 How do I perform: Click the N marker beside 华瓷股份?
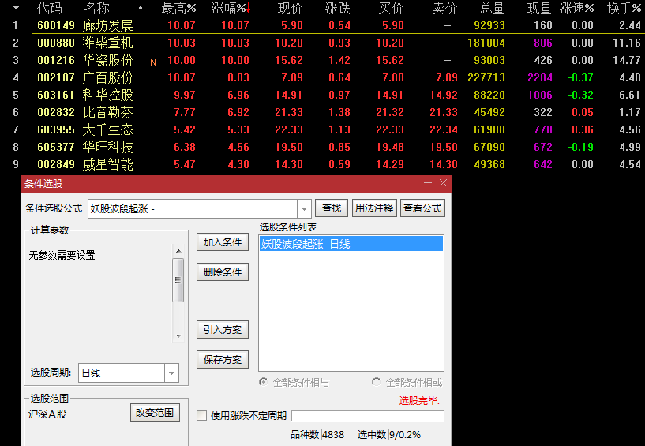point(153,62)
